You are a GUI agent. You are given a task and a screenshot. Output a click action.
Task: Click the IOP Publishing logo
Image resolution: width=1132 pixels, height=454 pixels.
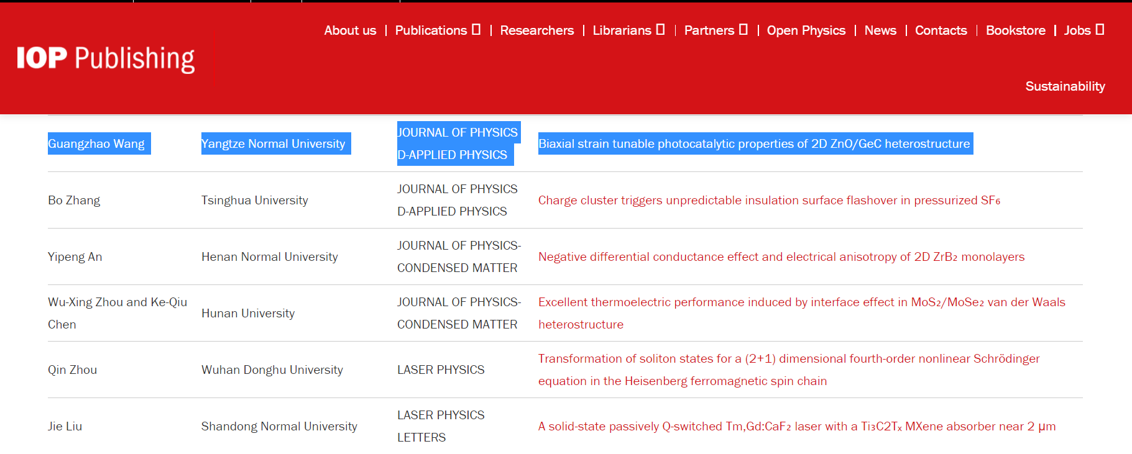point(106,58)
